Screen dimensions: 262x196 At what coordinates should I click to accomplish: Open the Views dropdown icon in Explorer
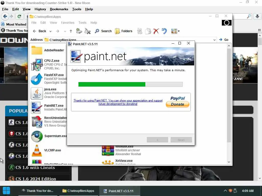(175, 31)
